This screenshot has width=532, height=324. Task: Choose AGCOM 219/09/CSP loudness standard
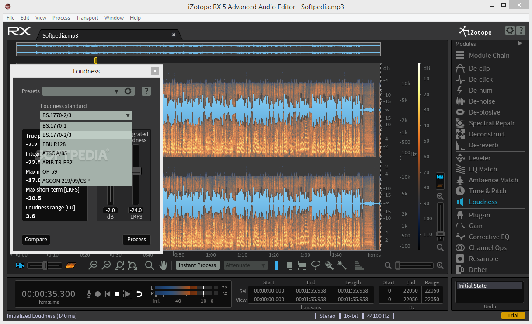coord(86,181)
